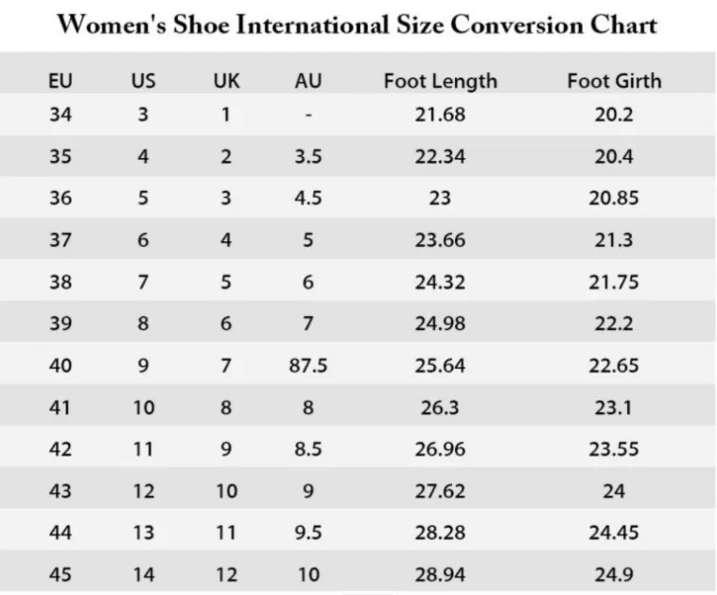The width and height of the screenshot is (717, 595).
Task: Click the AU column header
Action: 308,80
